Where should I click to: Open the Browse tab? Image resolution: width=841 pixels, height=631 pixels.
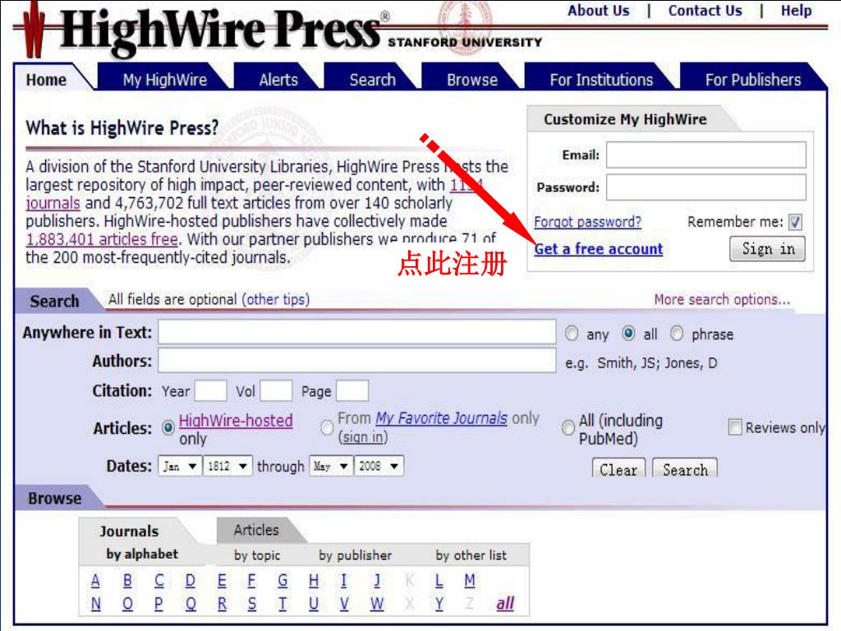click(472, 80)
